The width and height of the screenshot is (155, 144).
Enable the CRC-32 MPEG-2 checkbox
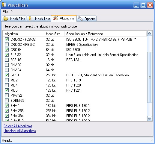(7, 45)
